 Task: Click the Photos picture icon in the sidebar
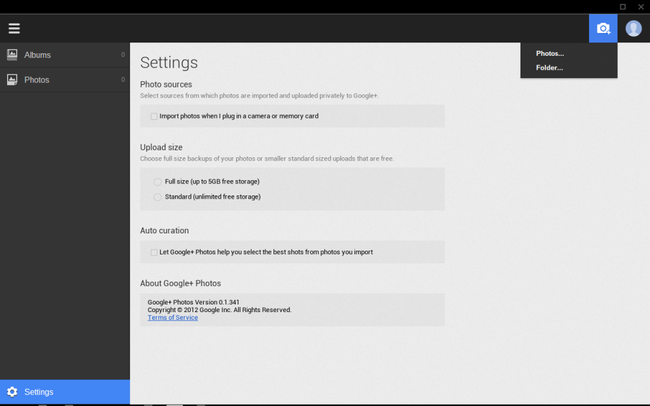click(x=12, y=80)
